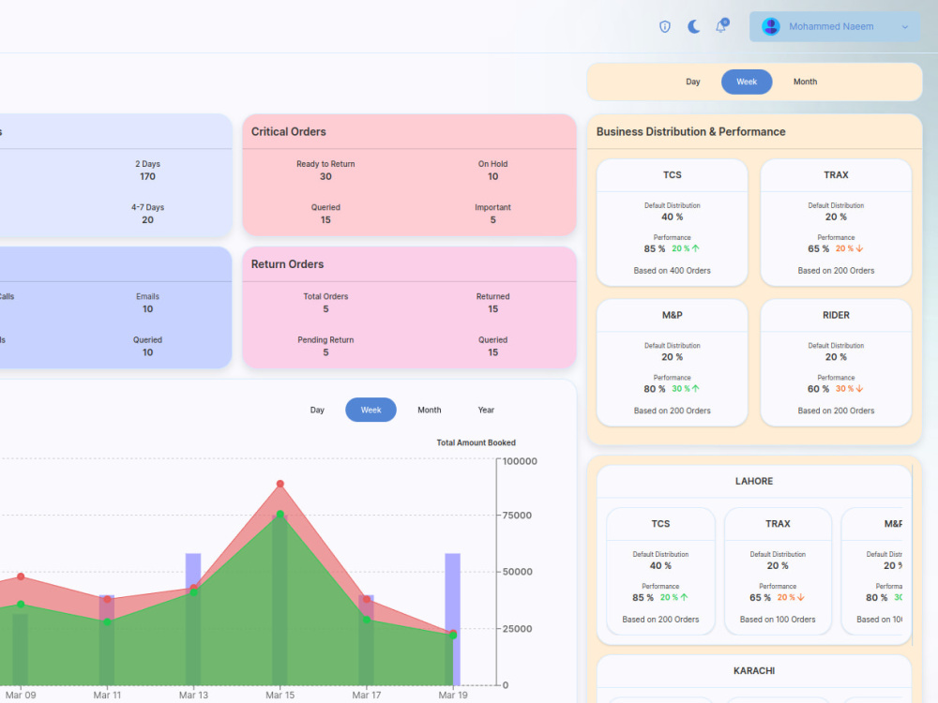Image resolution: width=938 pixels, height=703 pixels.
Task: Switch chart range to Year
Action: pos(486,411)
